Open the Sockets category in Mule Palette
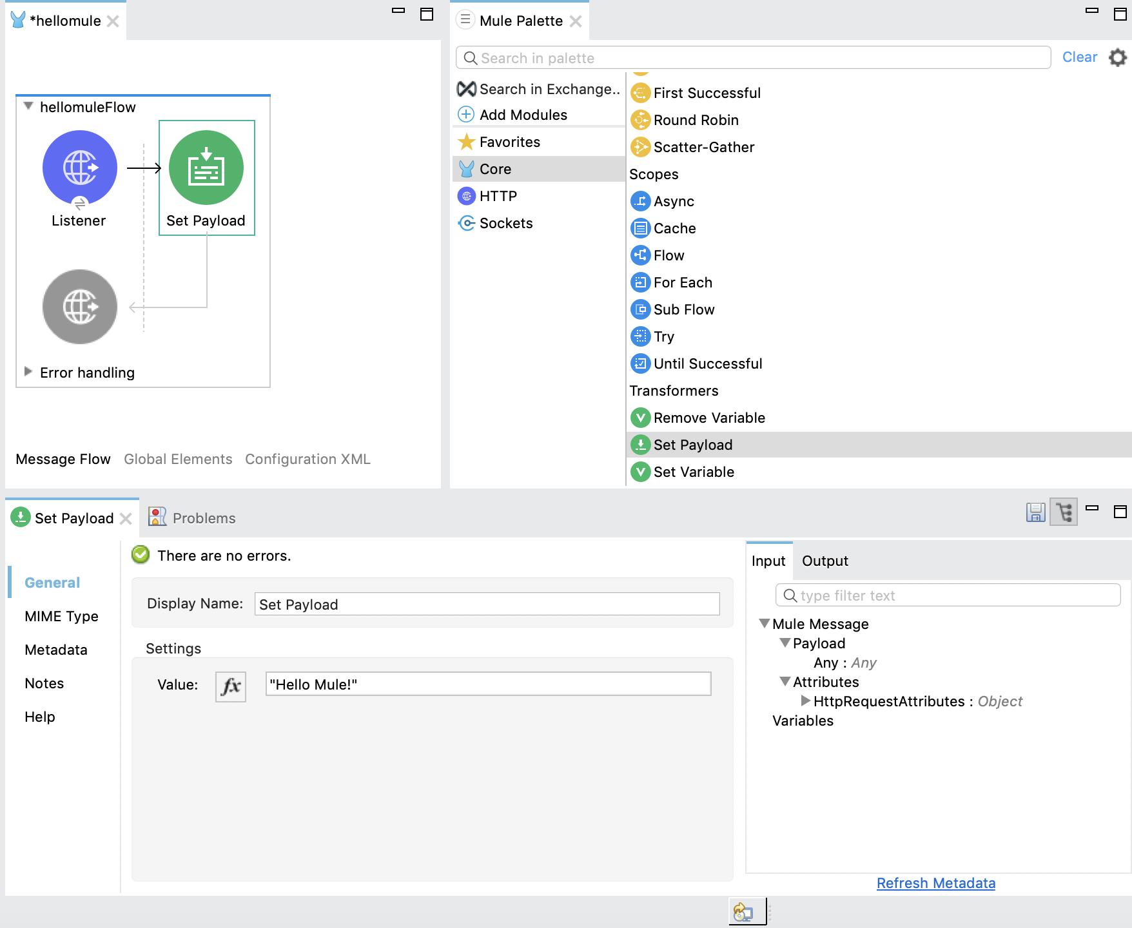 tap(505, 223)
